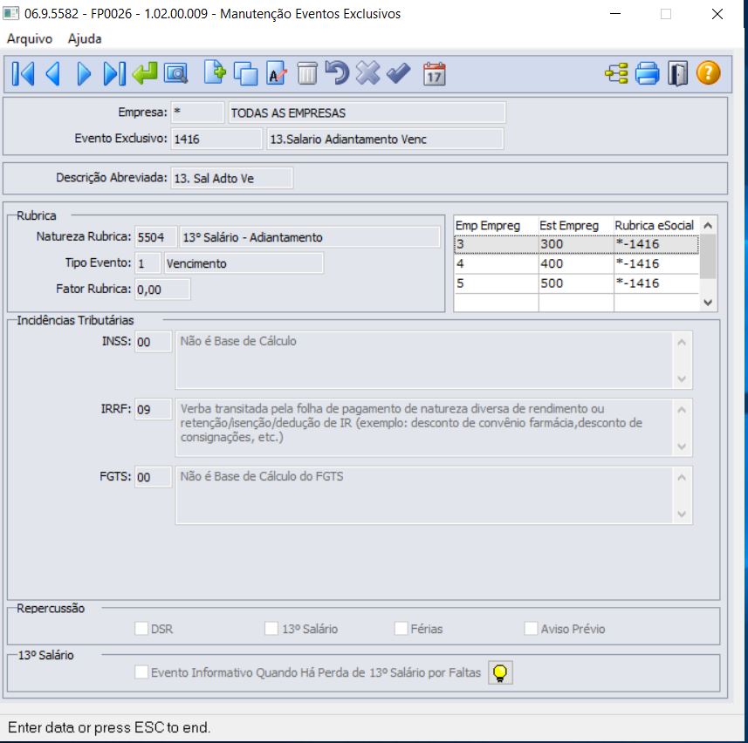Undo changes with curved arrow icon
The height and width of the screenshot is (743, 748).
coord(337,73)
